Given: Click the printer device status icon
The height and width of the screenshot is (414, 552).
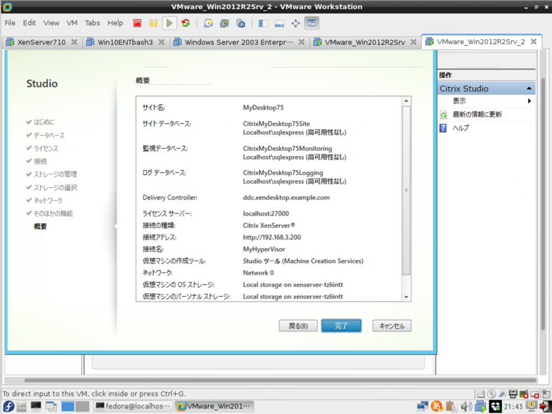Looking at the screenshot, I should click(x=513, y=394).
